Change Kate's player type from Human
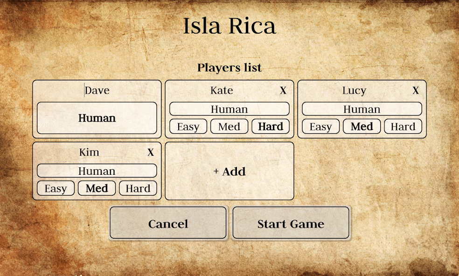 (x=229, y=109)
